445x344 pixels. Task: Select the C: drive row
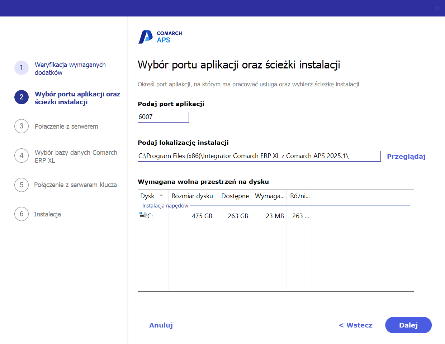[215, 216]
